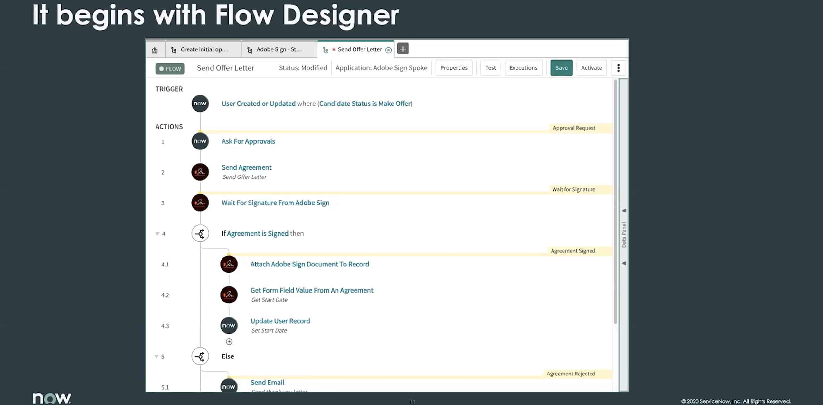The height and width of the screenshot is (405, 823).
Task: Switch to the Adobe Sign - St... tab
Action: pyautogui.click(x=279, y=50)
